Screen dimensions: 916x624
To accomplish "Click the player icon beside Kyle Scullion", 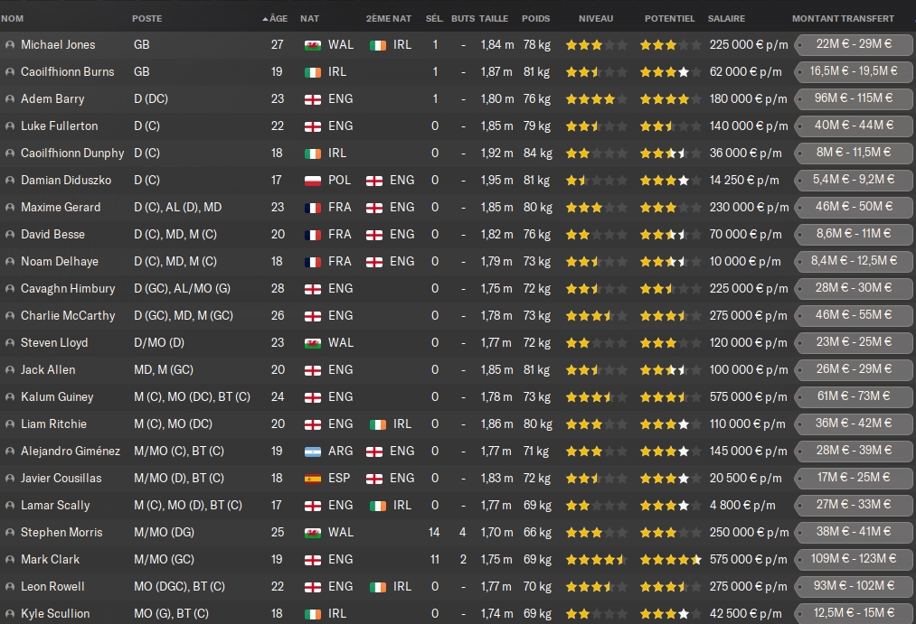I will click(x=9, y=614).
